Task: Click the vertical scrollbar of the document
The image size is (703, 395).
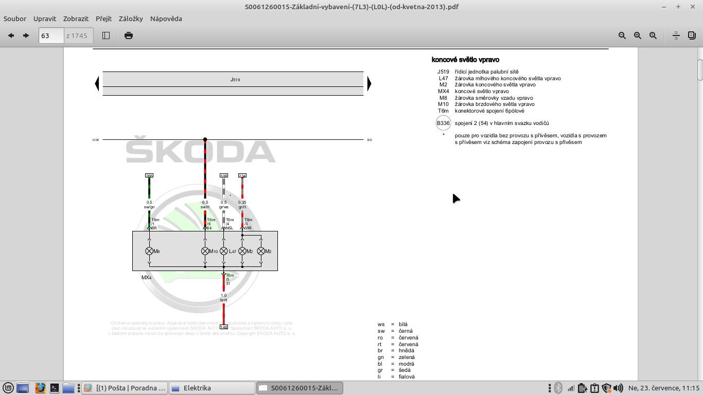Action: pyautogui.click(x=700, y=70)
